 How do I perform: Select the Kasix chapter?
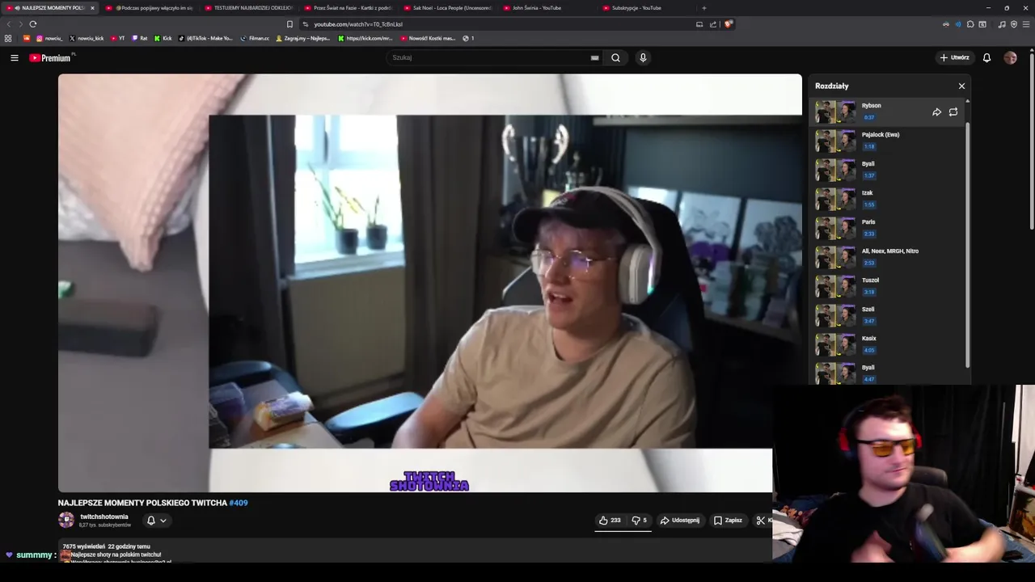[888, 344]
